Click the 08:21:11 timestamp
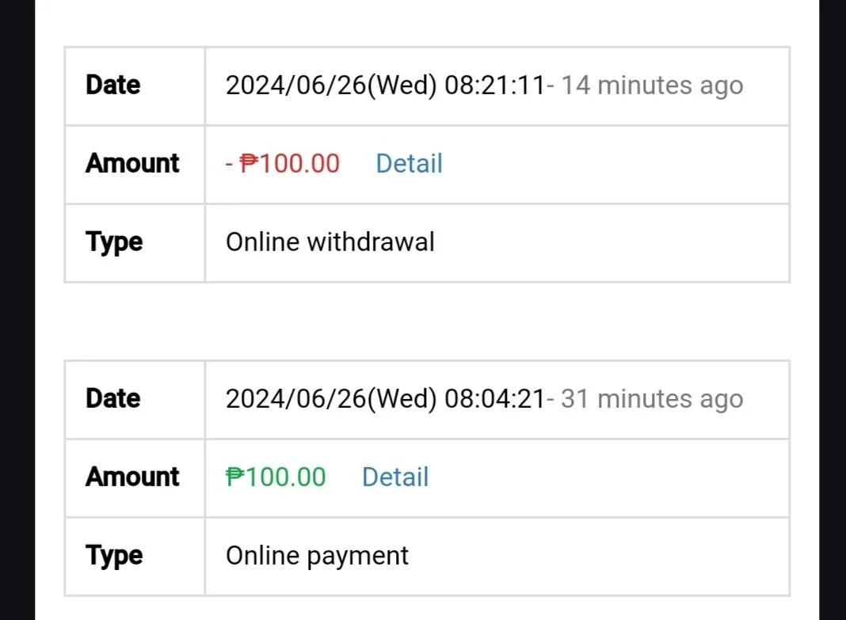846x620 pixels. [x=495, y=86]
